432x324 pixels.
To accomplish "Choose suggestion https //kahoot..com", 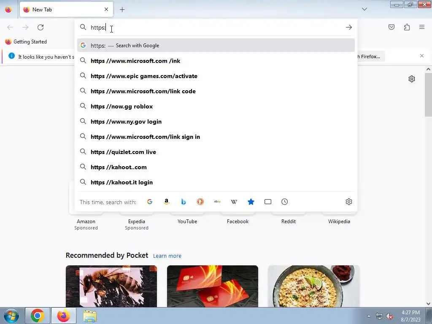I will pos(216,167).
